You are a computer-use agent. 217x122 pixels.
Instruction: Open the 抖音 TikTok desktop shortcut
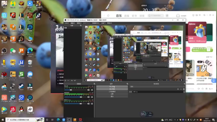(39, 16)
